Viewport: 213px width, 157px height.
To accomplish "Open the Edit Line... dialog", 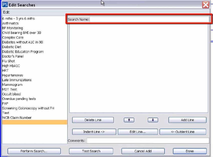I will [x=138, y=132].
